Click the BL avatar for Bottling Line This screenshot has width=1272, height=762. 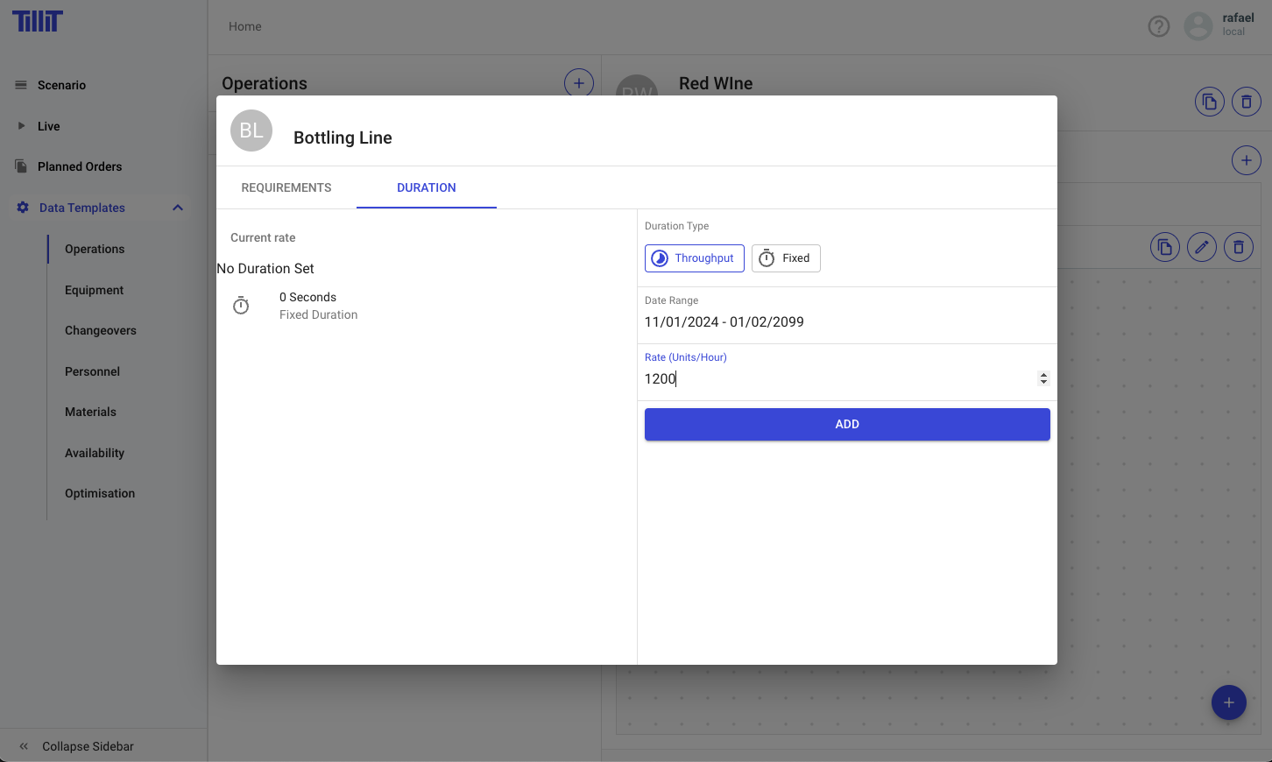click(x=251, y=131)
